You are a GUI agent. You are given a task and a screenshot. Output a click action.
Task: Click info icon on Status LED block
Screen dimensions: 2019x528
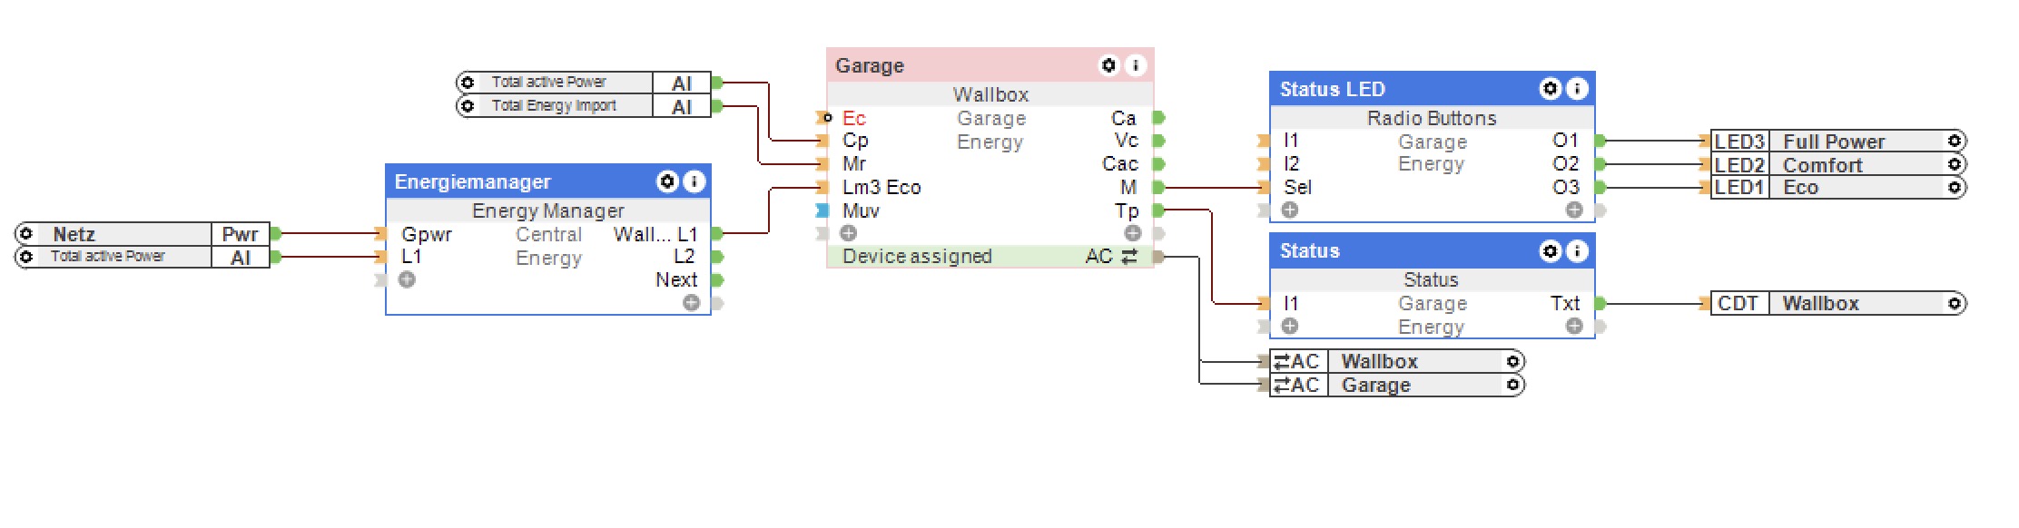[x=1577, y=89]
